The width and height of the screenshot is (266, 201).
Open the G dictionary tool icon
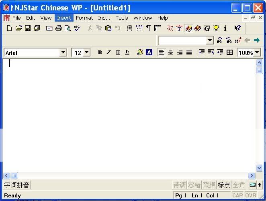[207, 28]
